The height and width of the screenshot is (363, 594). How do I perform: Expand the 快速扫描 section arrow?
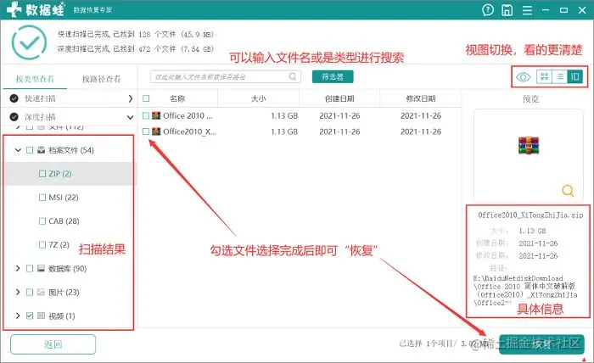coord(130,98)
